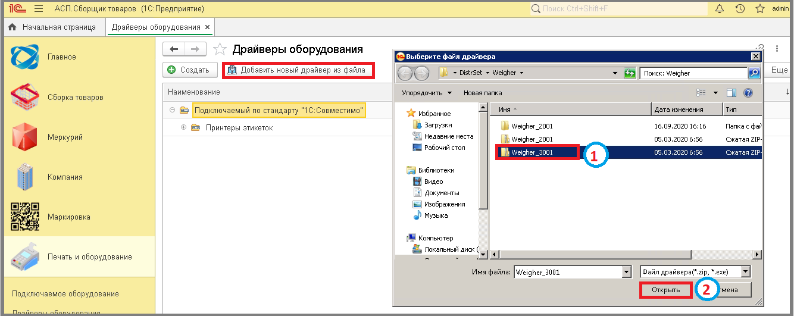
Task: Open Упорядочить dropdown menu
Action: (x=426, y=93)
